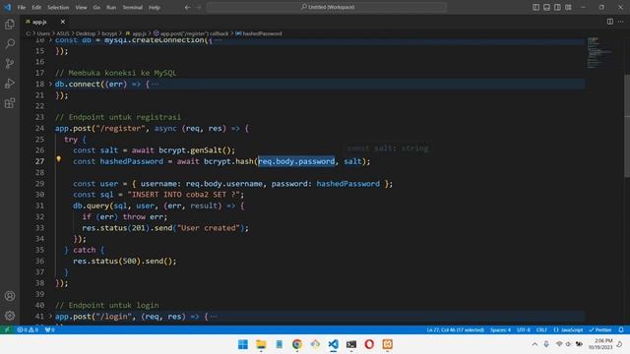Screen dimensions: 630x354
Task: Expand folded mysql.createConnection block
Action: pos(50,40)
